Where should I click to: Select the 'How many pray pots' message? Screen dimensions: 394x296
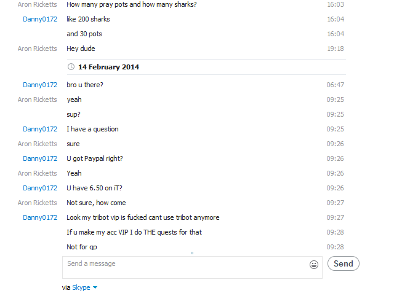131,4
